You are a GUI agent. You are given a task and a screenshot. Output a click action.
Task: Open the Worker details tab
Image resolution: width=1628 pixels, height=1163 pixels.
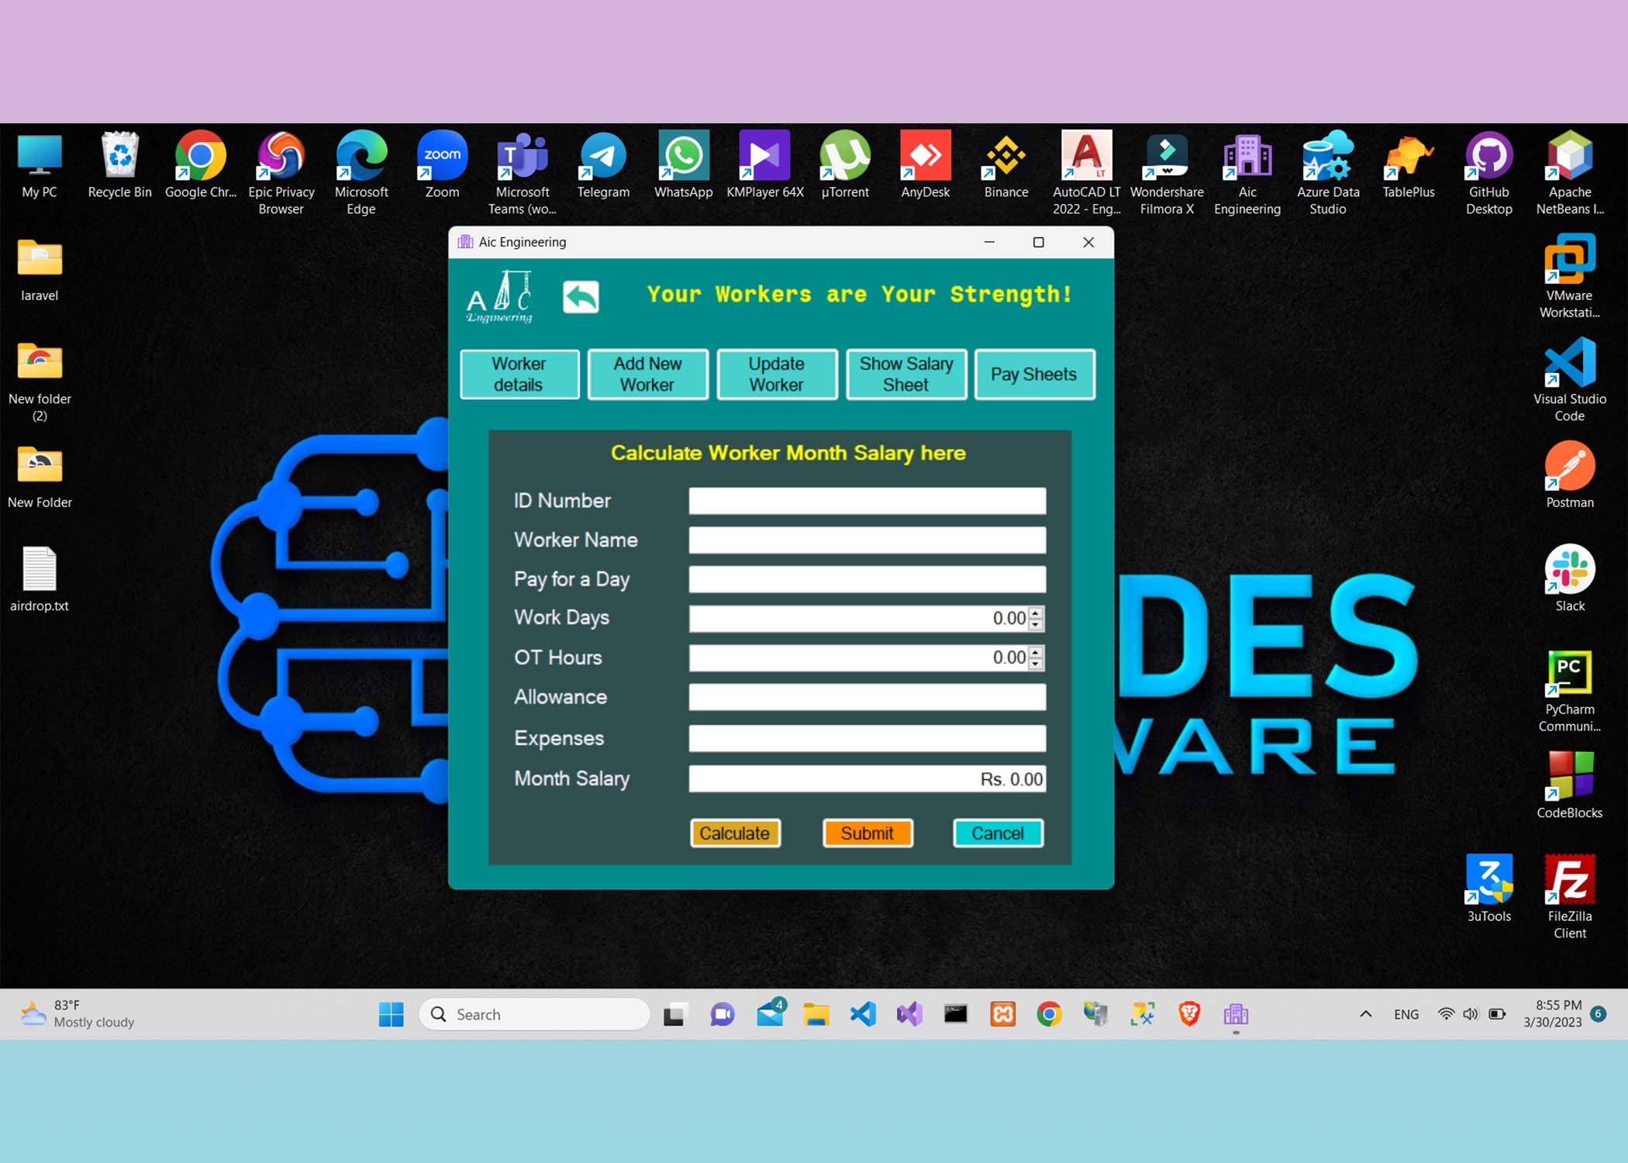point(519,374)
